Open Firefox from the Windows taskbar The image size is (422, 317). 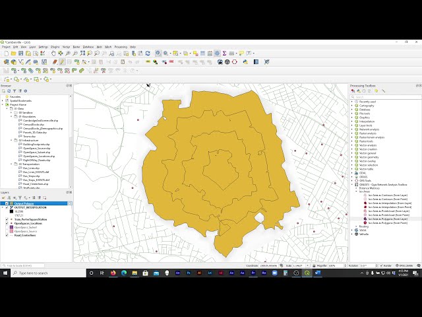[x=113, y=273]
